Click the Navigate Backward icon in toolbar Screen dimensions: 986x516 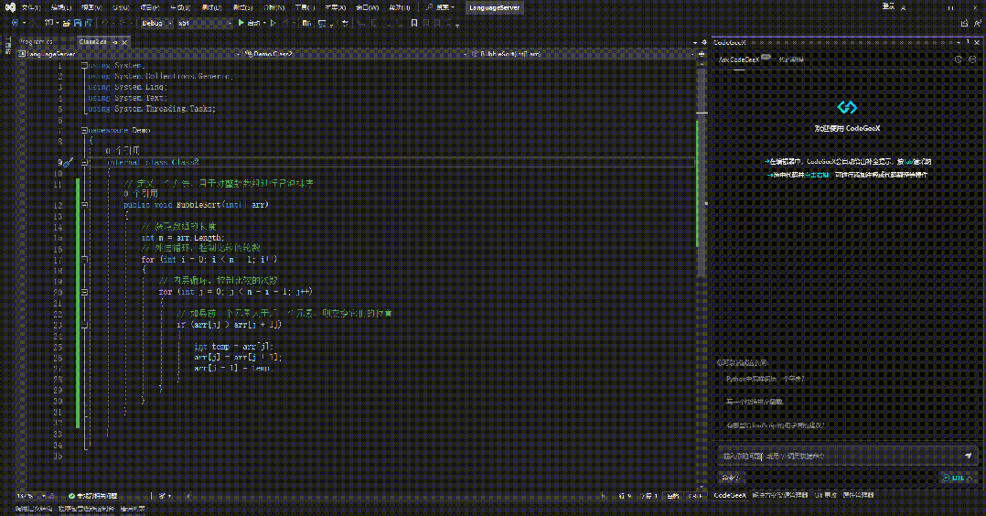pyautogui.click(x=15, y=23)
